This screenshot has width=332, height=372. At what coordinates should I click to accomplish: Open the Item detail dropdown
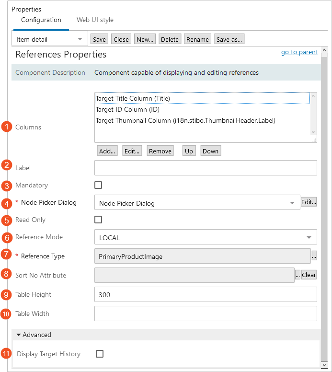pyautogui.click(x=49, y=39)
